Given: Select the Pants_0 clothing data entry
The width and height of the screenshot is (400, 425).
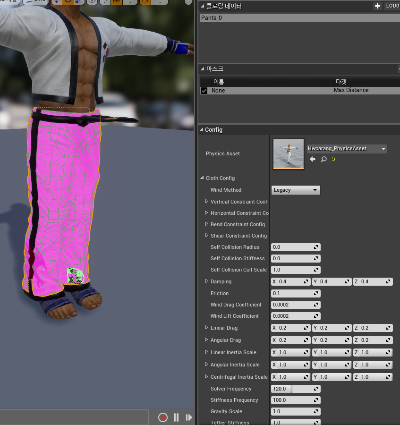Looking at the screenshot, I should pos(300,18).
